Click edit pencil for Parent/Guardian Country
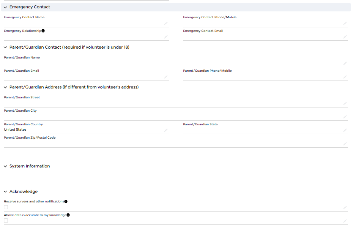 pos(166,130)
